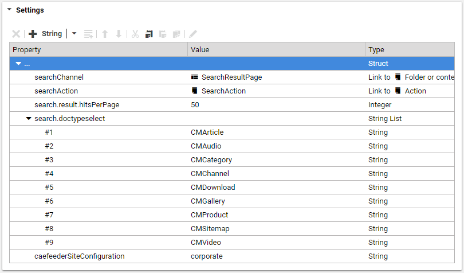Click the add item to list icon
This screenshot has height=273, width=464.
88,34
